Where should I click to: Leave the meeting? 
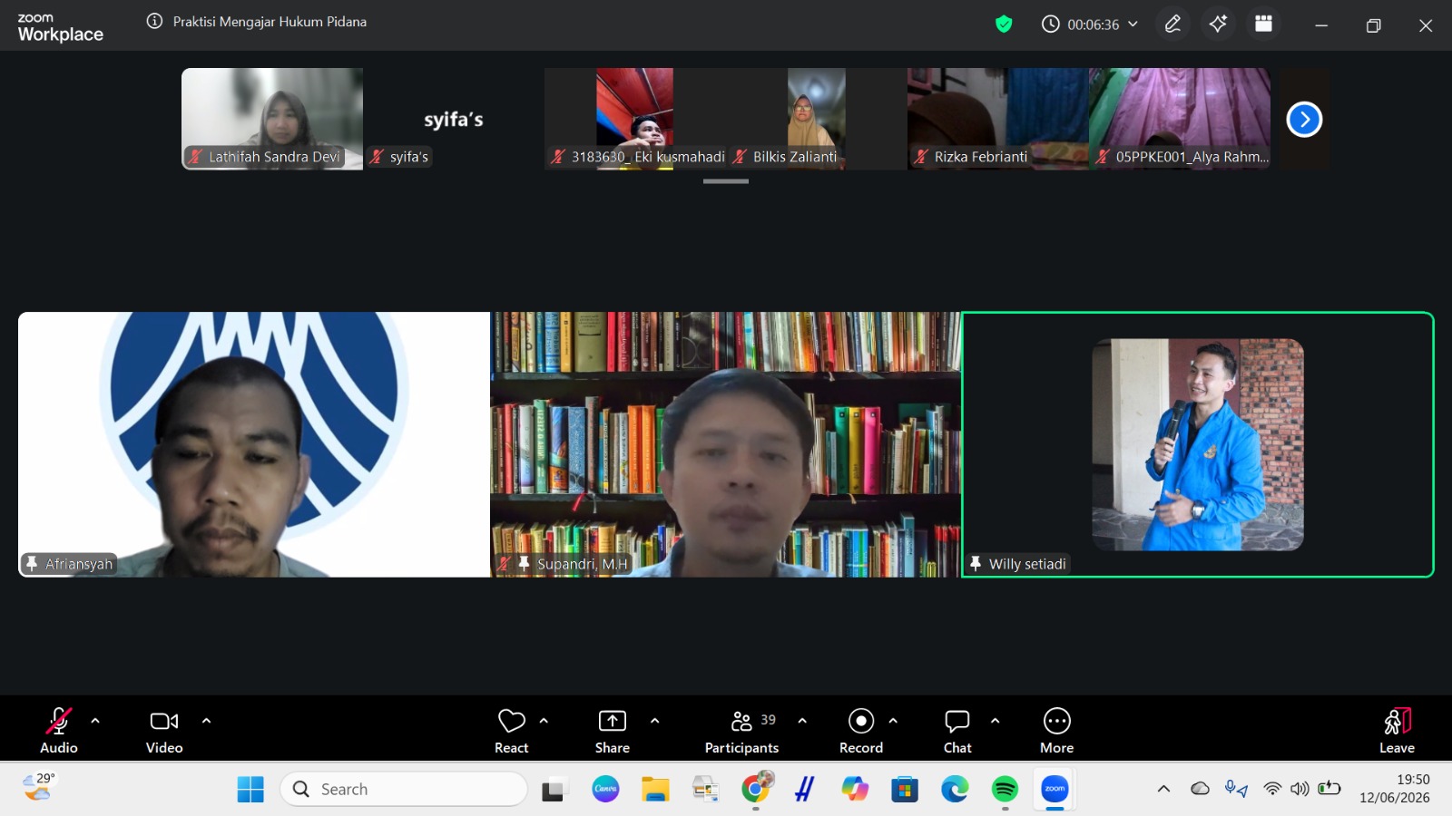tap(1397, 730)
